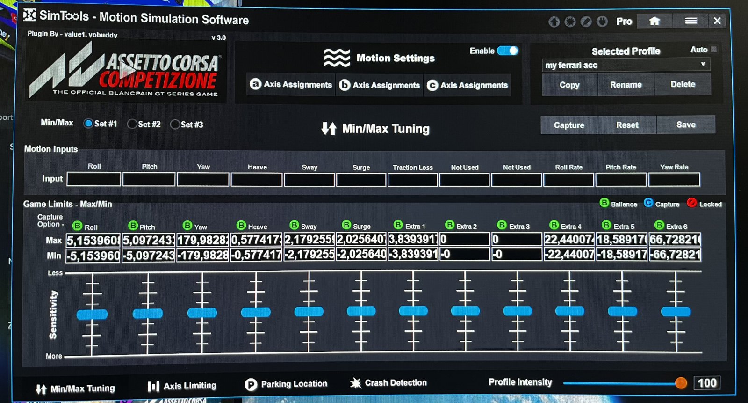Click the Extra 2 capture option icon
Viewport: 748px width, 403px height.
click(450, 225)
